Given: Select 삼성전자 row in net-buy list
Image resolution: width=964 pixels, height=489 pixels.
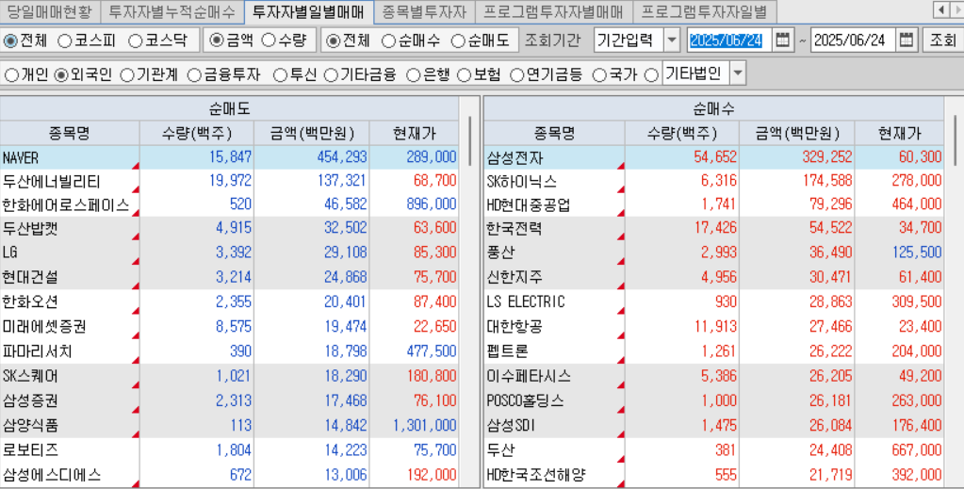Looking at the screenshot, I should pos(713,157).
